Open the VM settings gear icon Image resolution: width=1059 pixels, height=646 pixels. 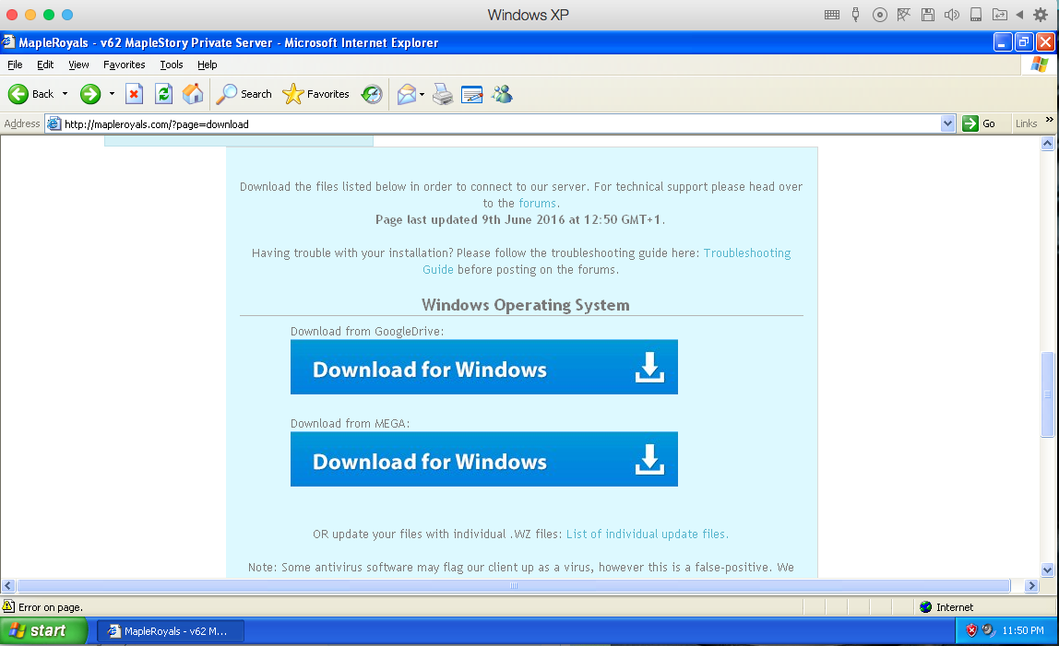click(1041, 15)
